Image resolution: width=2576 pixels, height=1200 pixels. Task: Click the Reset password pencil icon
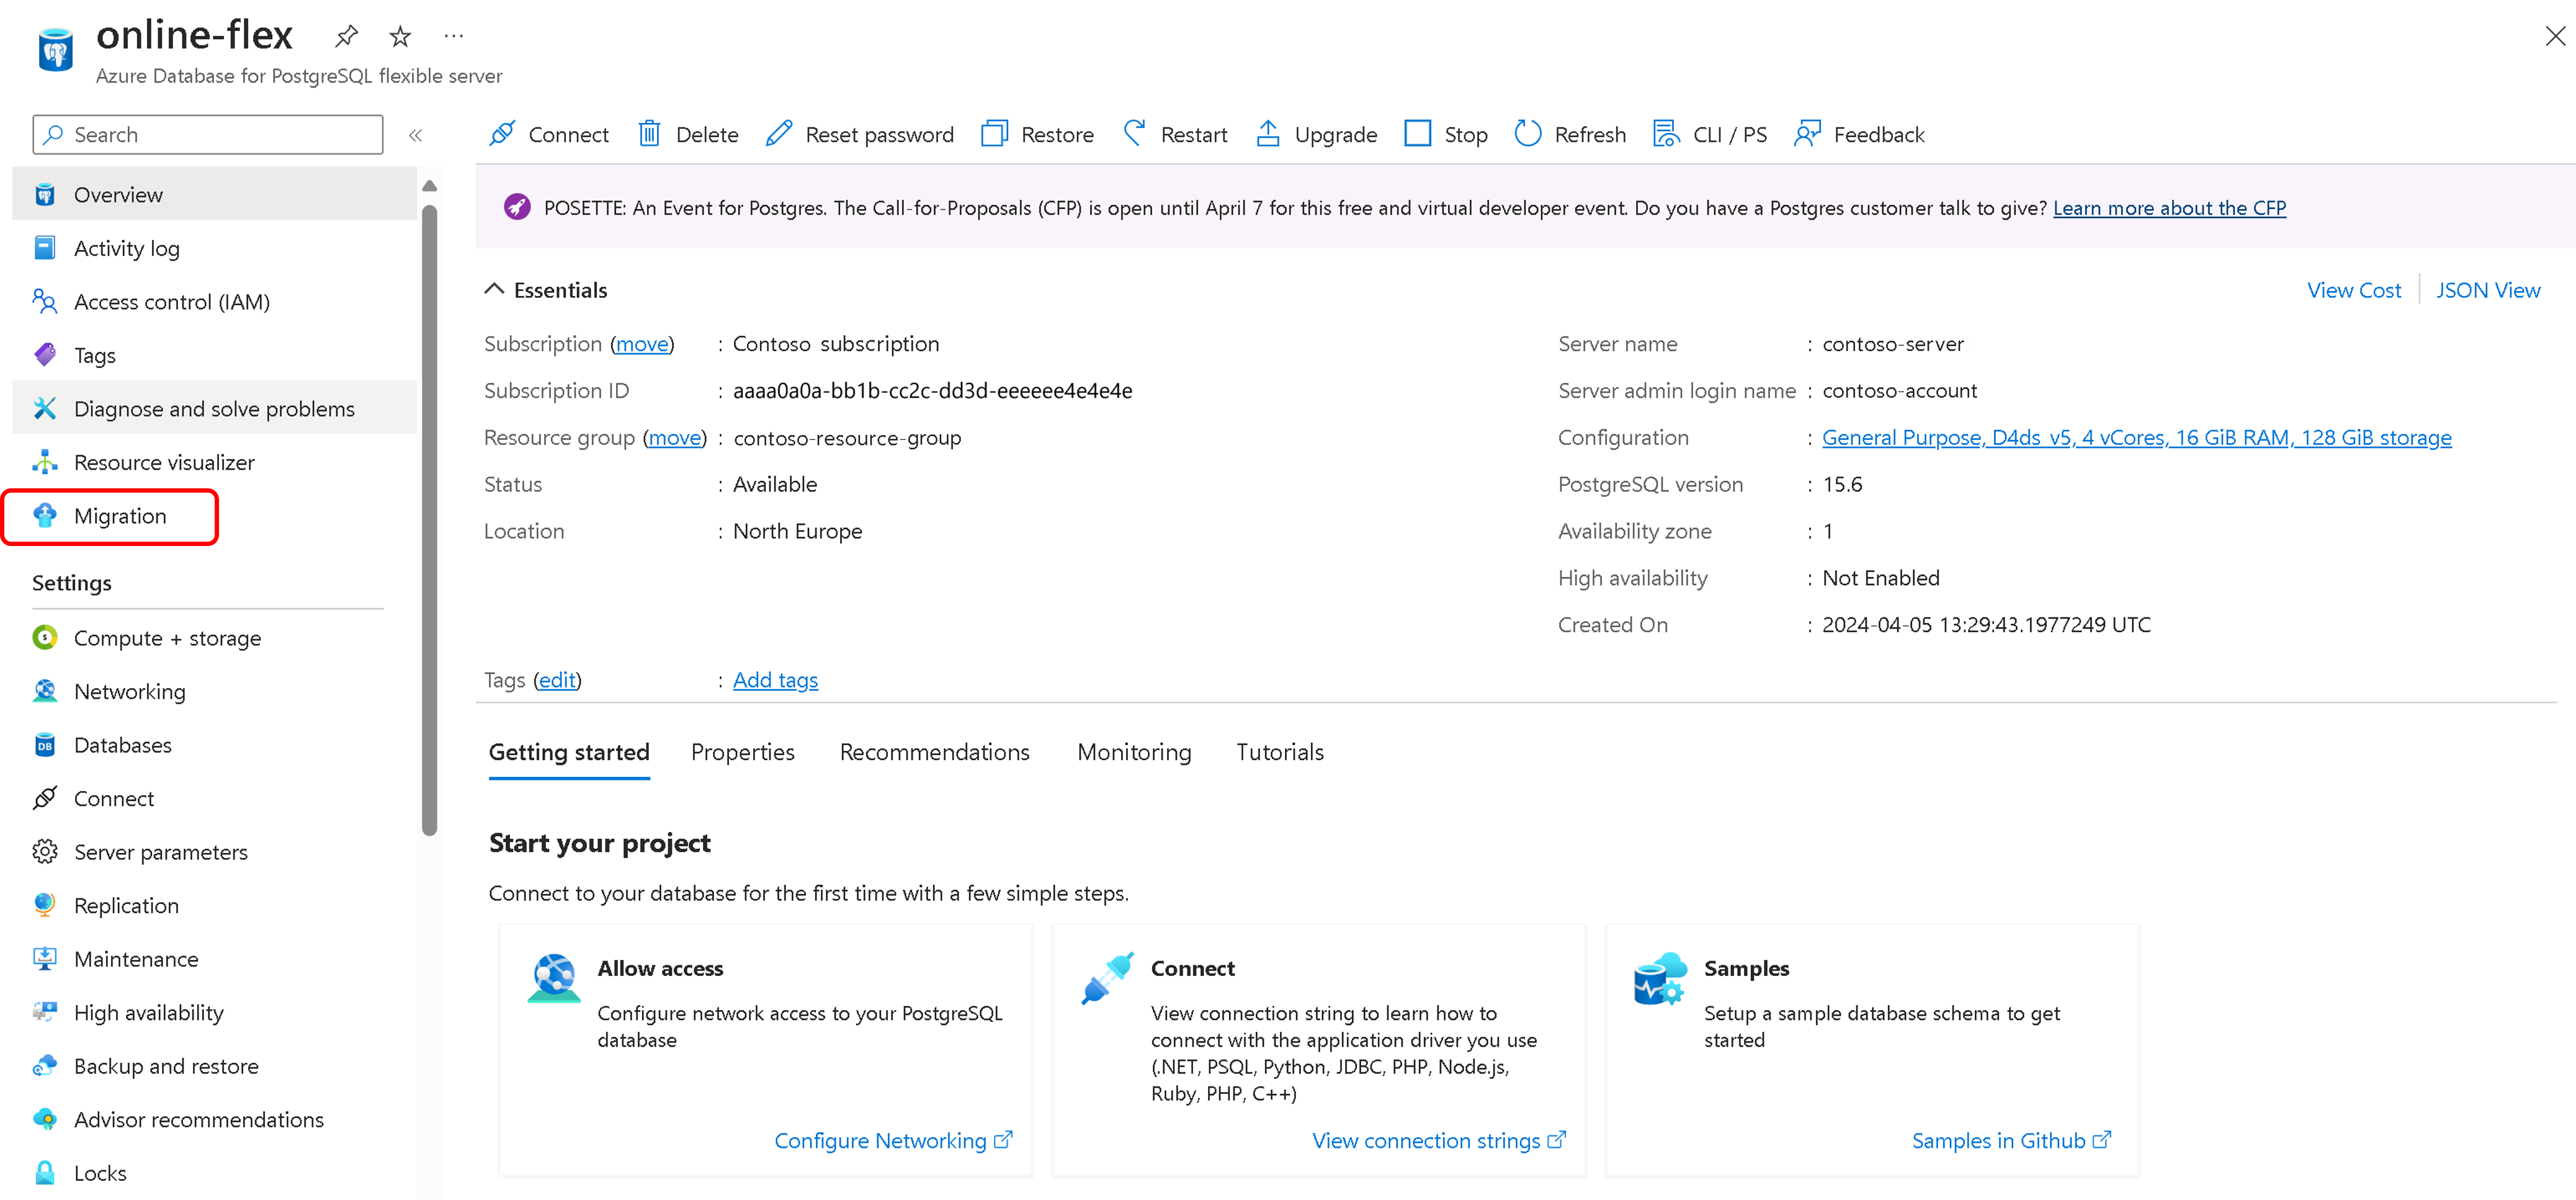(779, 133)
